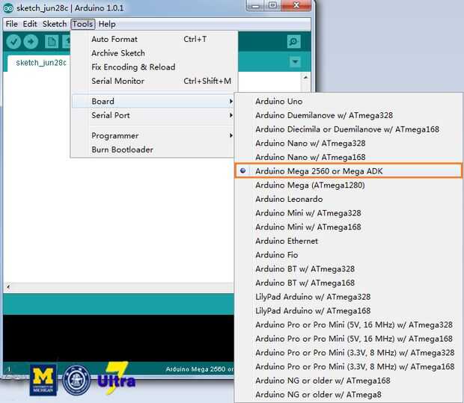
Task: Choose Archive Sketch menu entry
Action: (x=153, y=53)
